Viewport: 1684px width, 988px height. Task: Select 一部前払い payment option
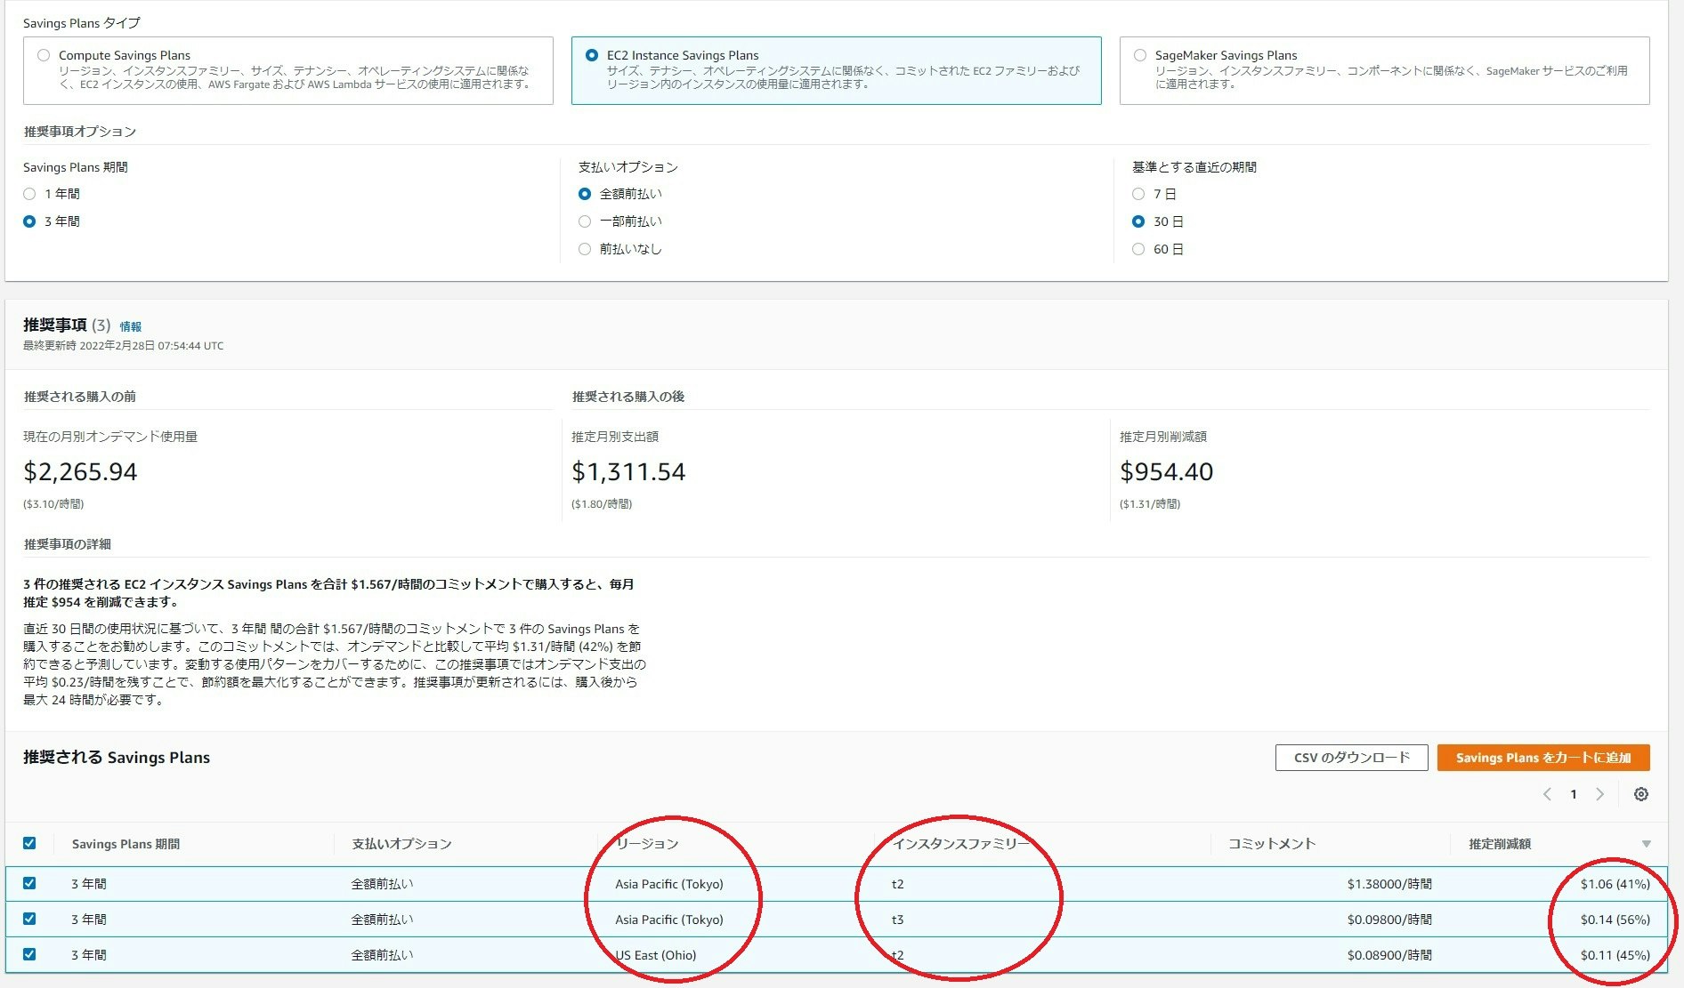click(585, 221)
